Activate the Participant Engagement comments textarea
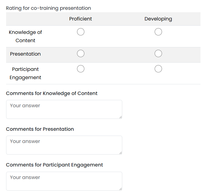 (64, 181)
